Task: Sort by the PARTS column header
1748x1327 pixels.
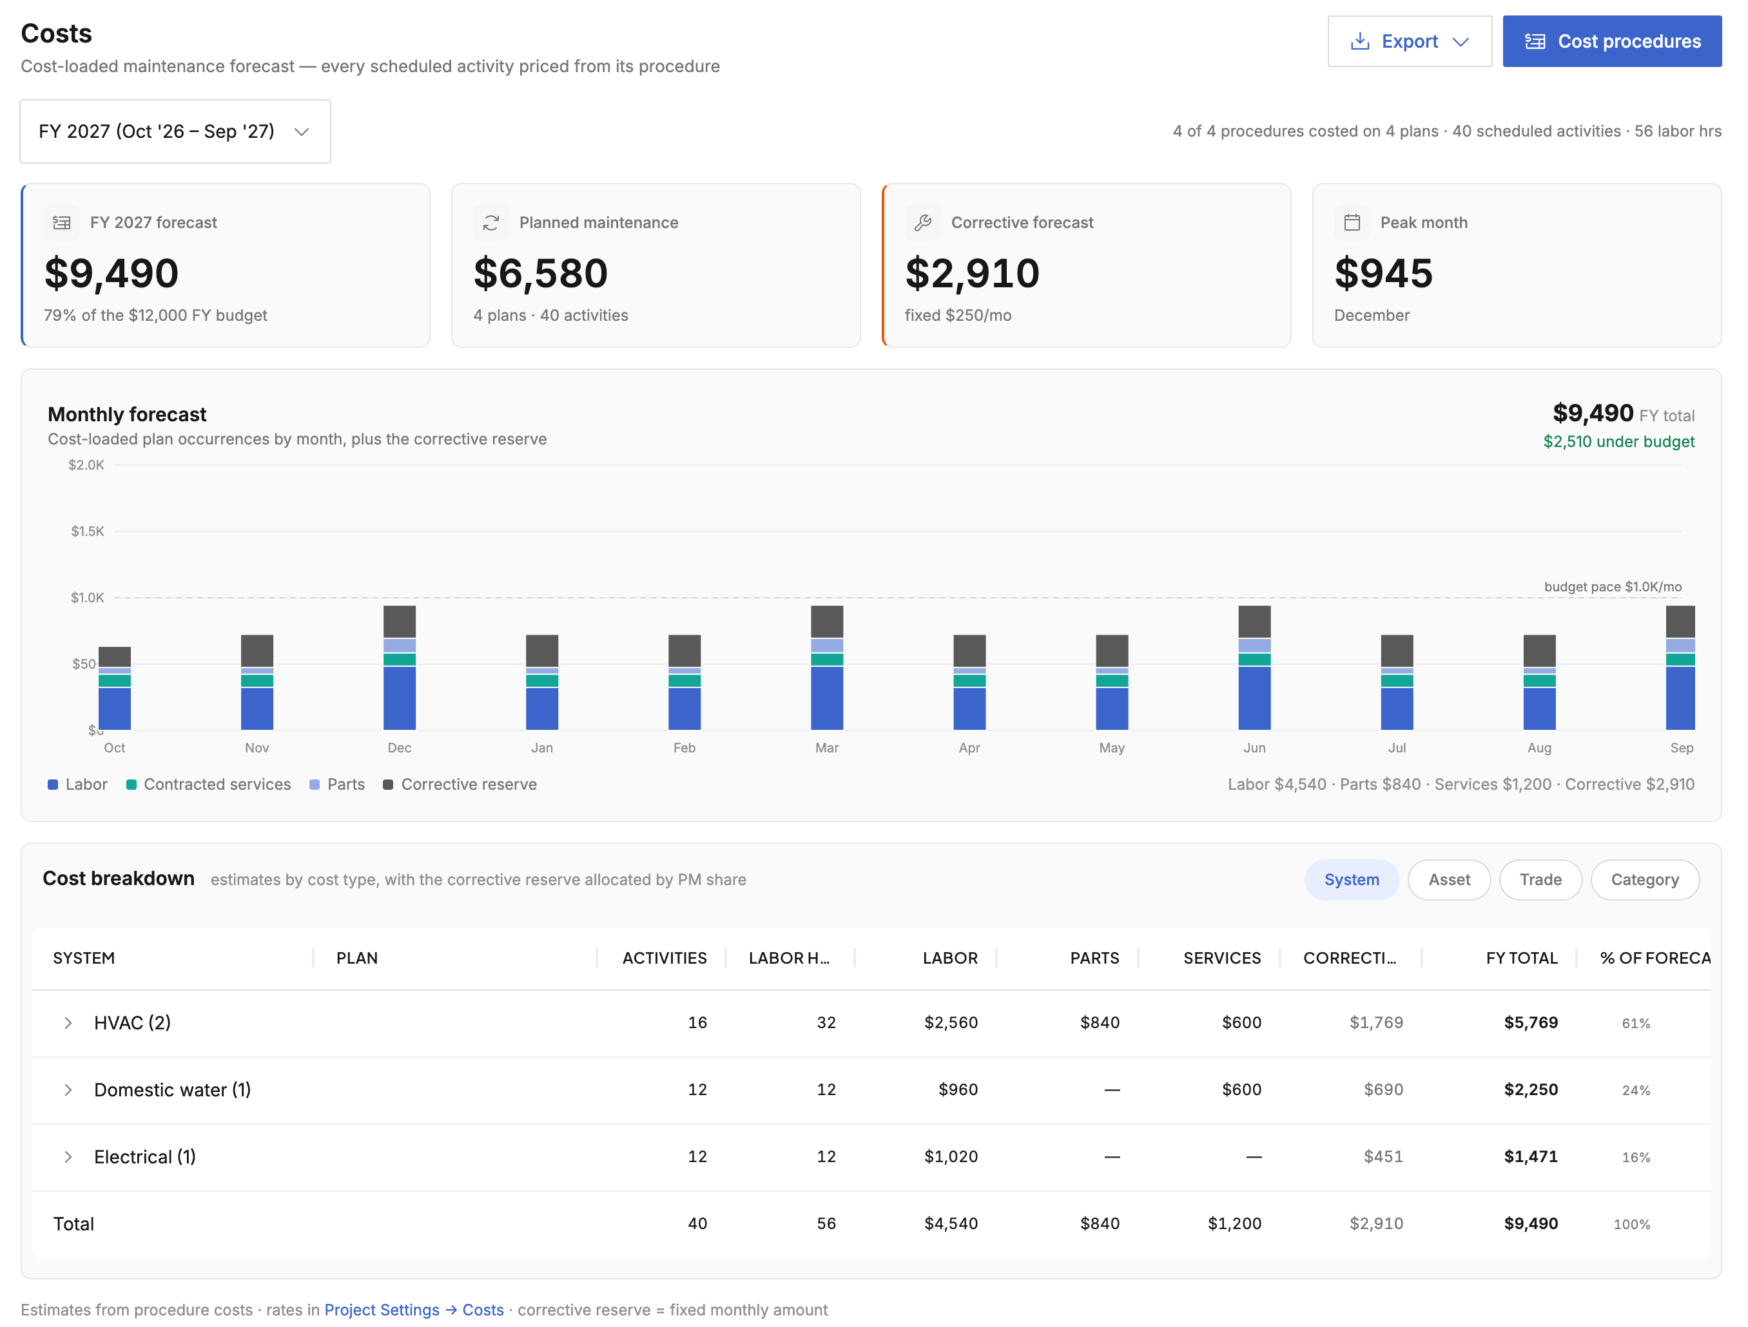Action: click(x=1094, y=958)
